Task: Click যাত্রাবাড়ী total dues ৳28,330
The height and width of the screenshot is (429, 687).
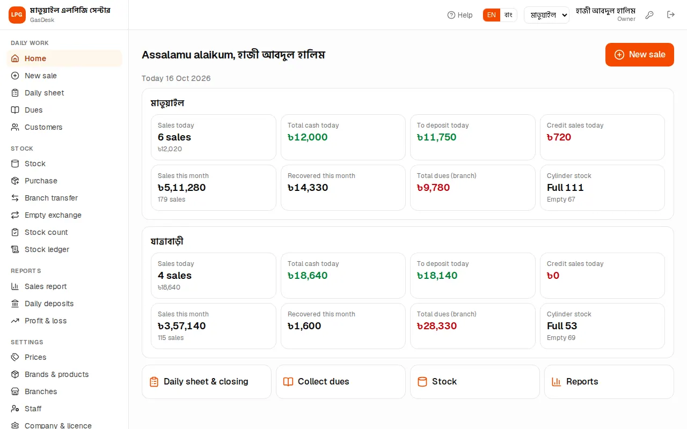Action: [437, 326]
